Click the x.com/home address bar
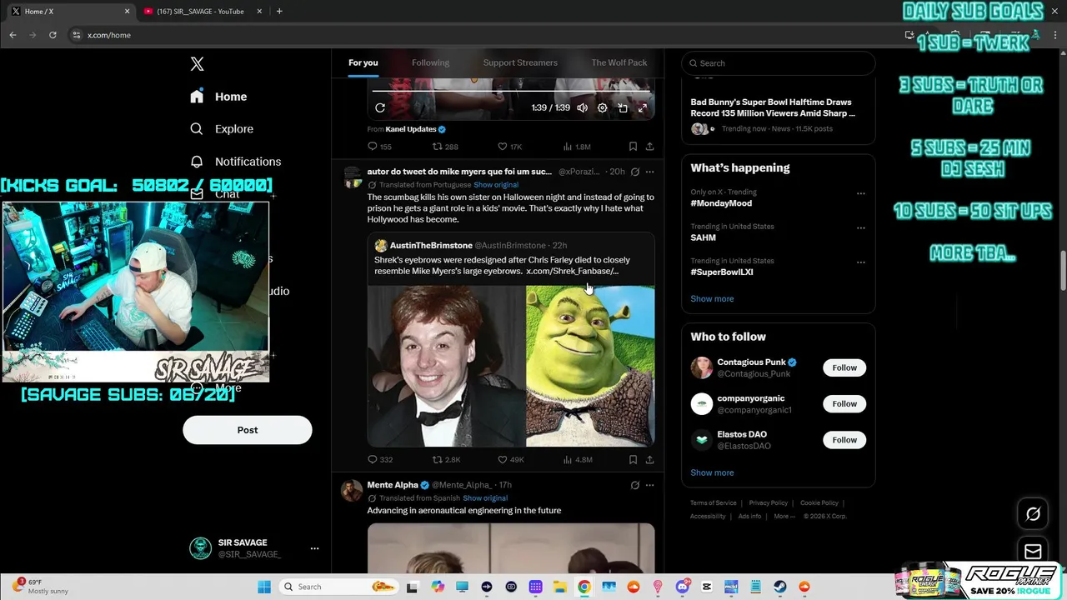The image size is (1067, 600). pos(483,35)
